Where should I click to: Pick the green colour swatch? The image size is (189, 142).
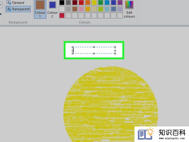click(x=100, y=2)
